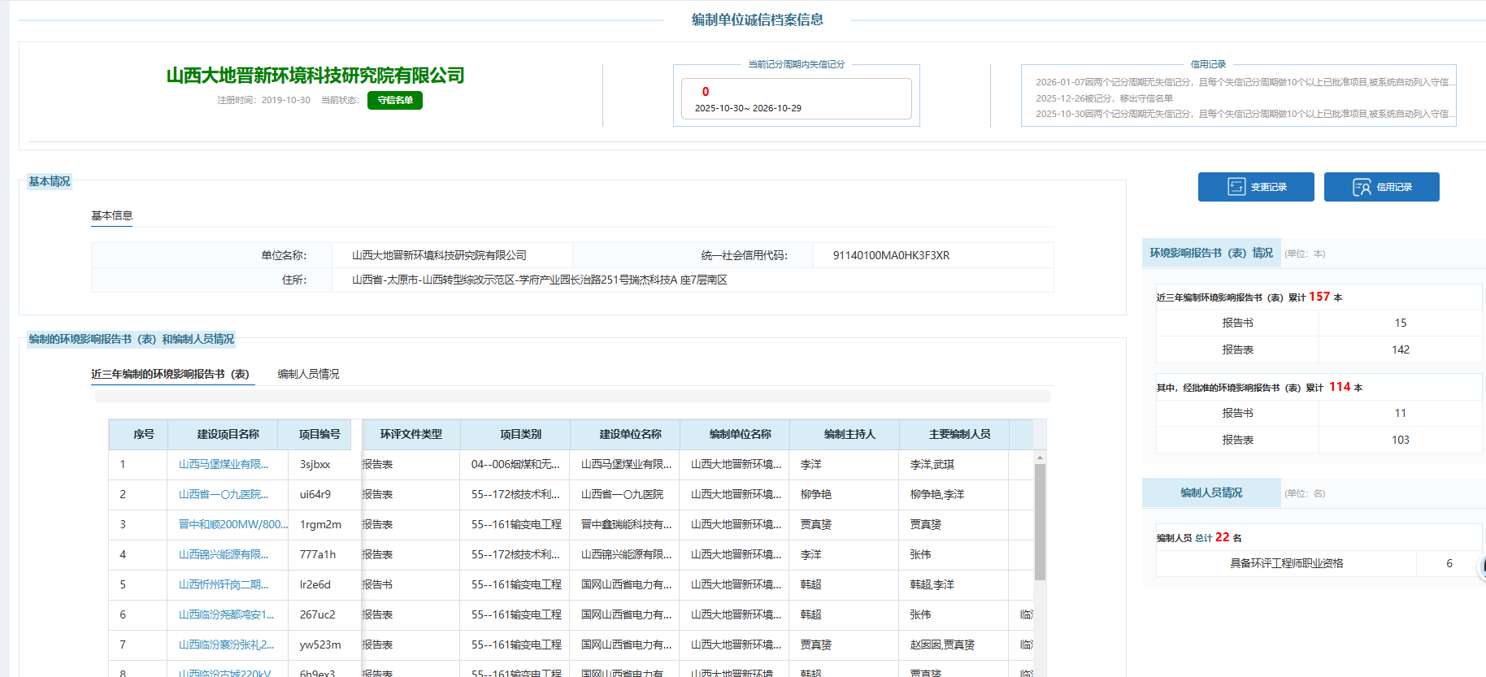
Task: Click the 2026-01-07 credit record entry
Action: click(1245, 82)
